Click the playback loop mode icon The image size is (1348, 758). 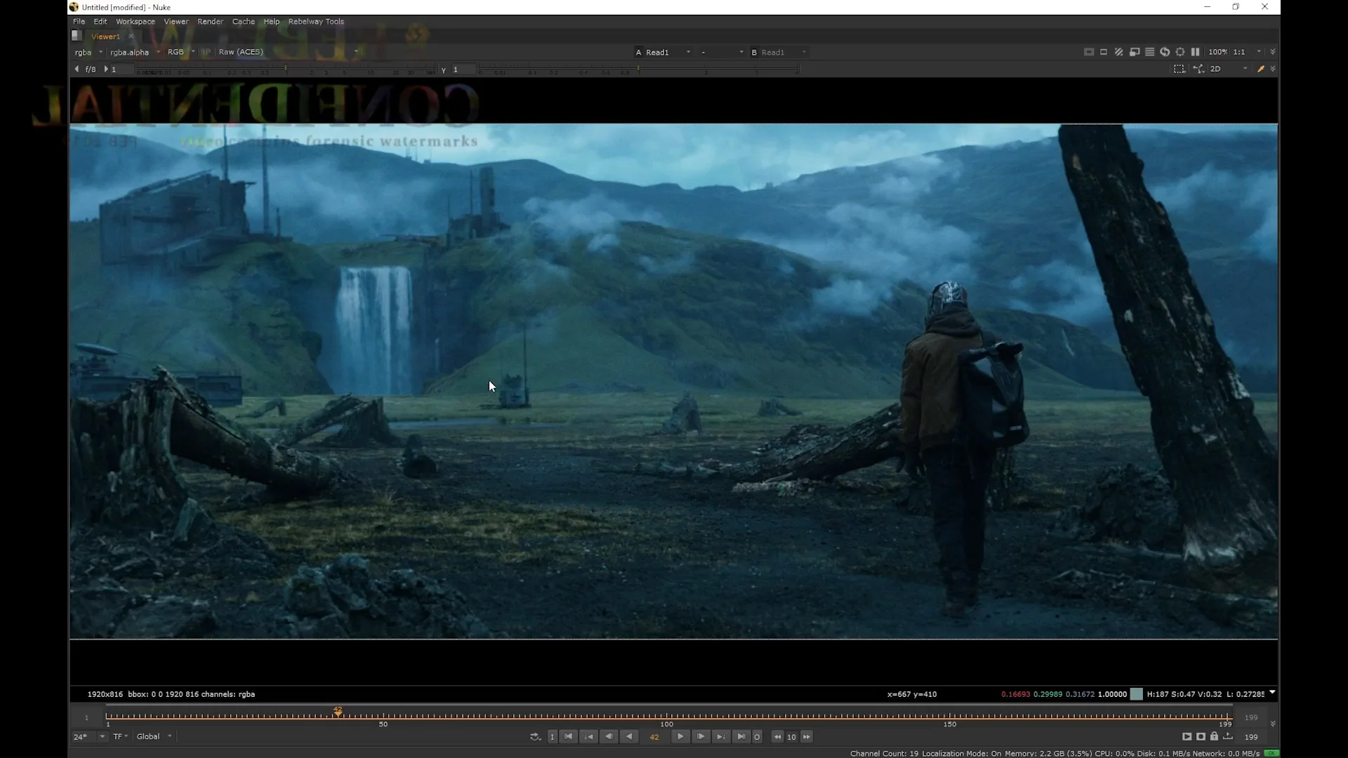pos(535,737)
